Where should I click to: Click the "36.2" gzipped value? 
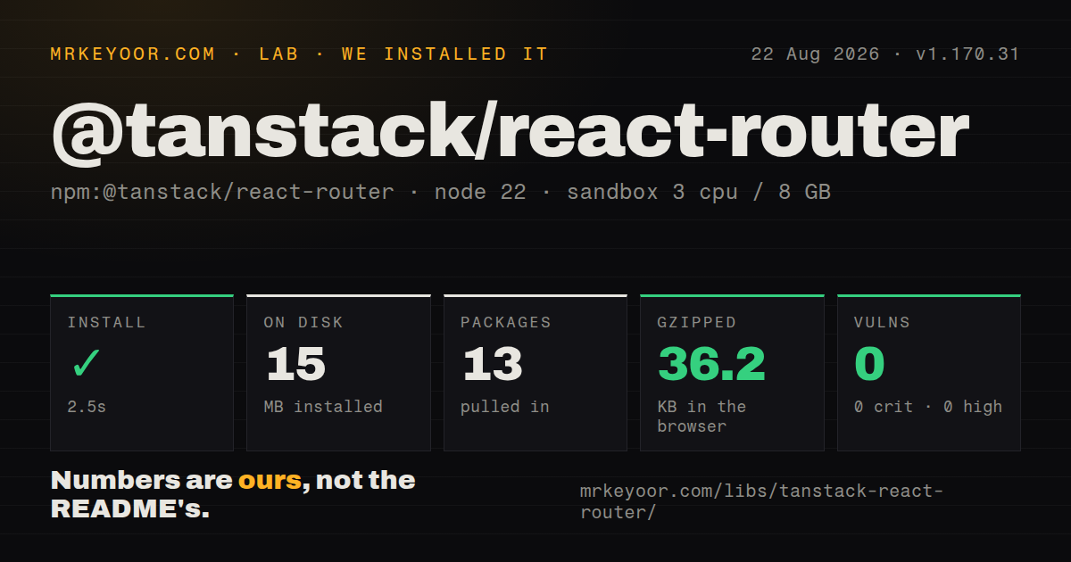pyautogui.click(x=711, y=364)
